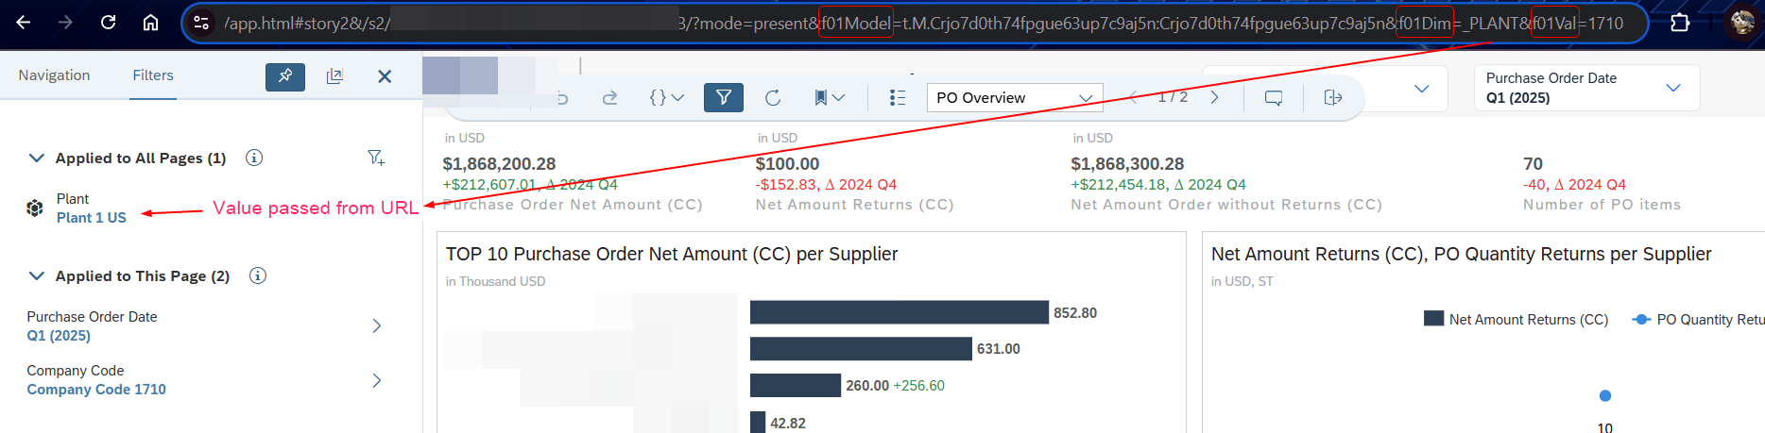The height and width of the screenshot is (433, 1765).
Task: Select the $1,868,300.28 Net Amount without Returns value
Action: (x=1127, y=164)
